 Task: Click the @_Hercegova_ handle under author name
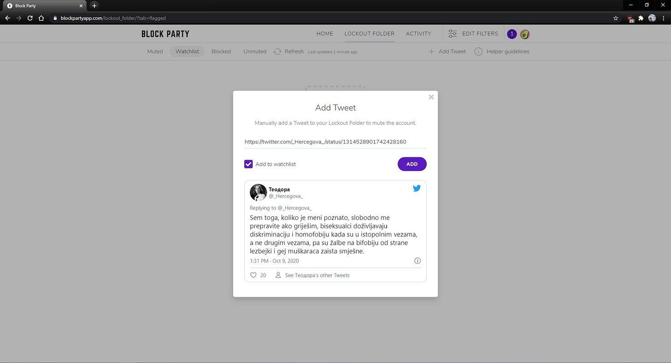[x=286, y=196]
